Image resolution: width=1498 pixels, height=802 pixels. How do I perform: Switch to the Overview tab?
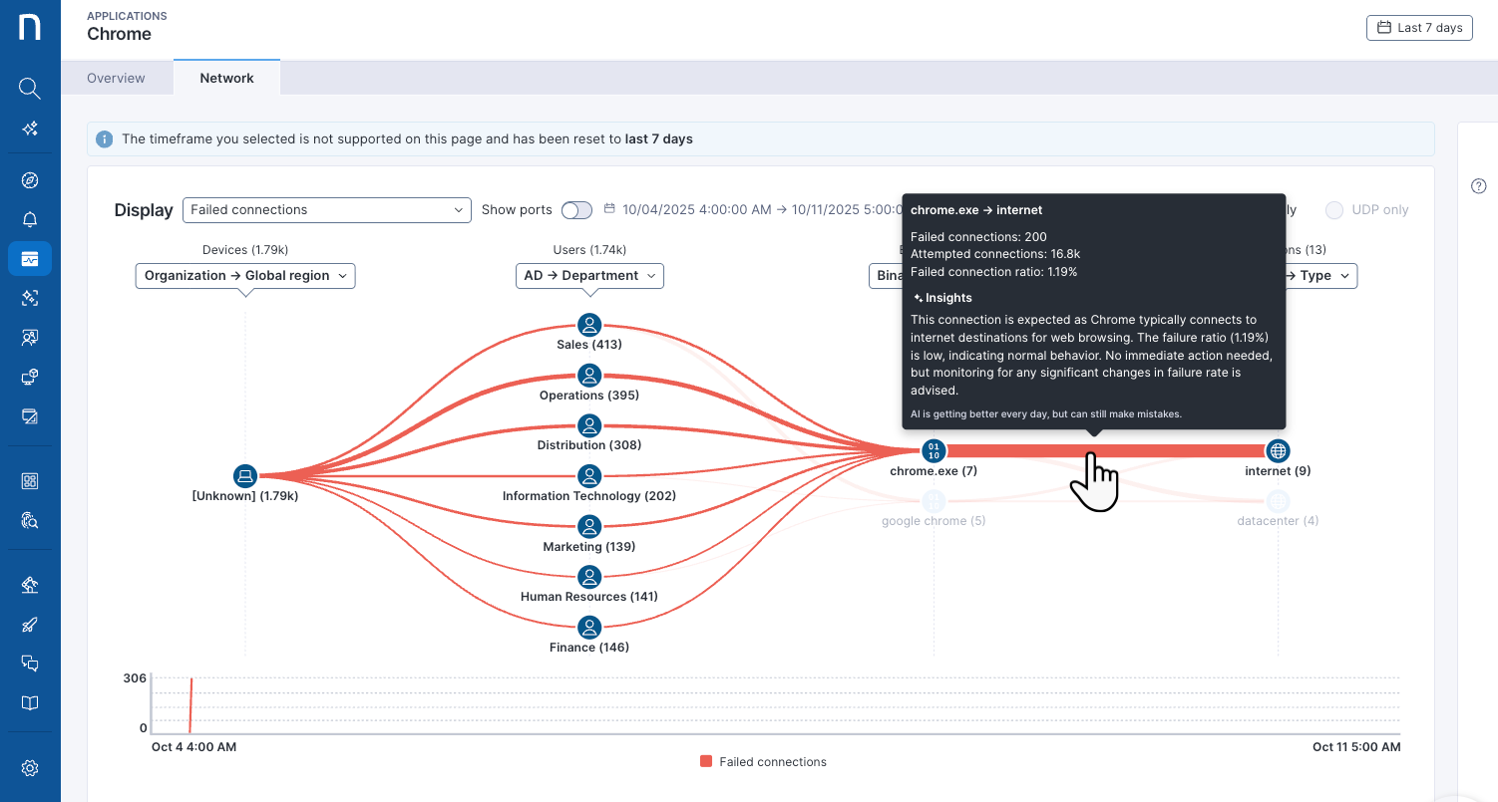116,78
